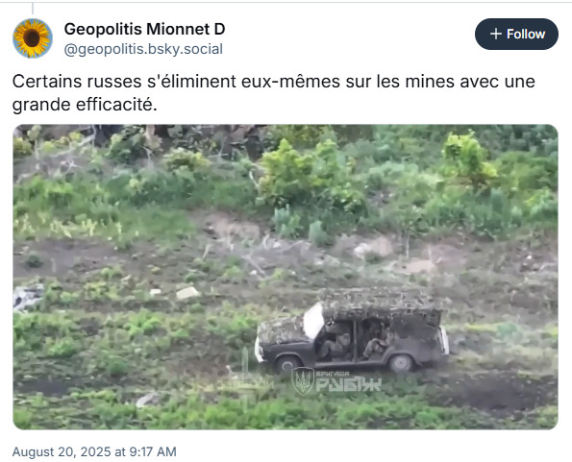This screenshot has height=462, width=572.
Task: Click the white debris at video's left edge
Action: coord(28,297)
